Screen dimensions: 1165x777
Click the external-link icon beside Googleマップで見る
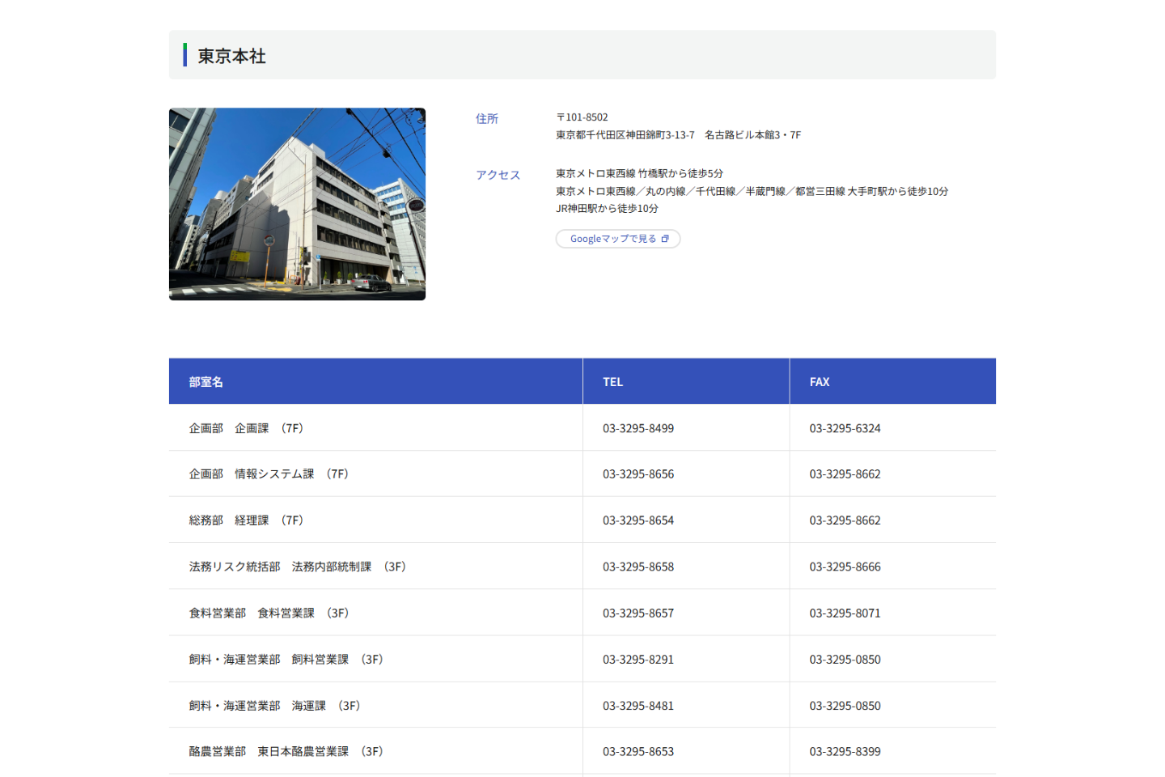(665, 239)
